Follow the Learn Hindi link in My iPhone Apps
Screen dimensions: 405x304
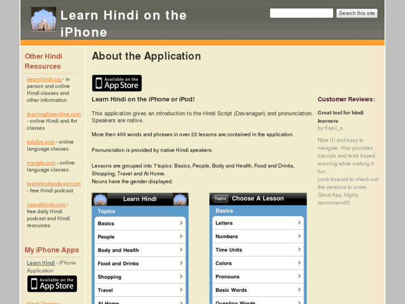41,263
